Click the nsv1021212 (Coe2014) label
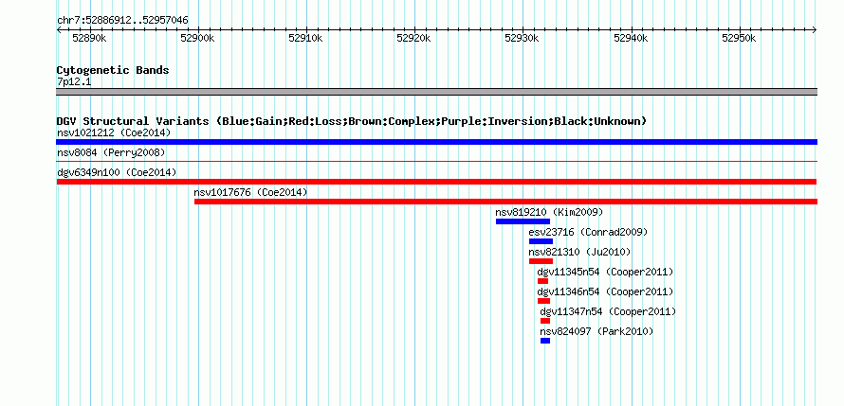This screenshot has width=844, height=406. tap(114, 132)
